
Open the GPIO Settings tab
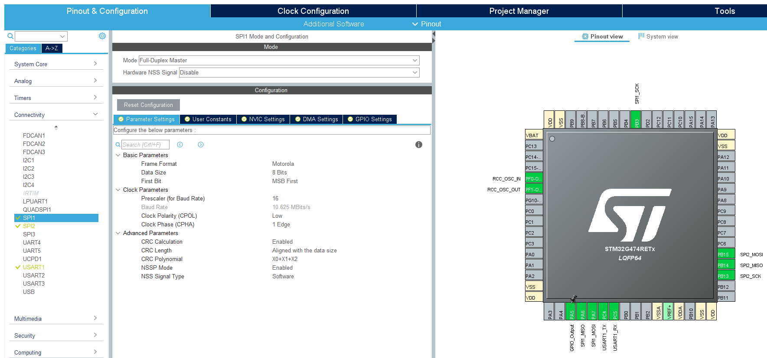tap(370, 119)
